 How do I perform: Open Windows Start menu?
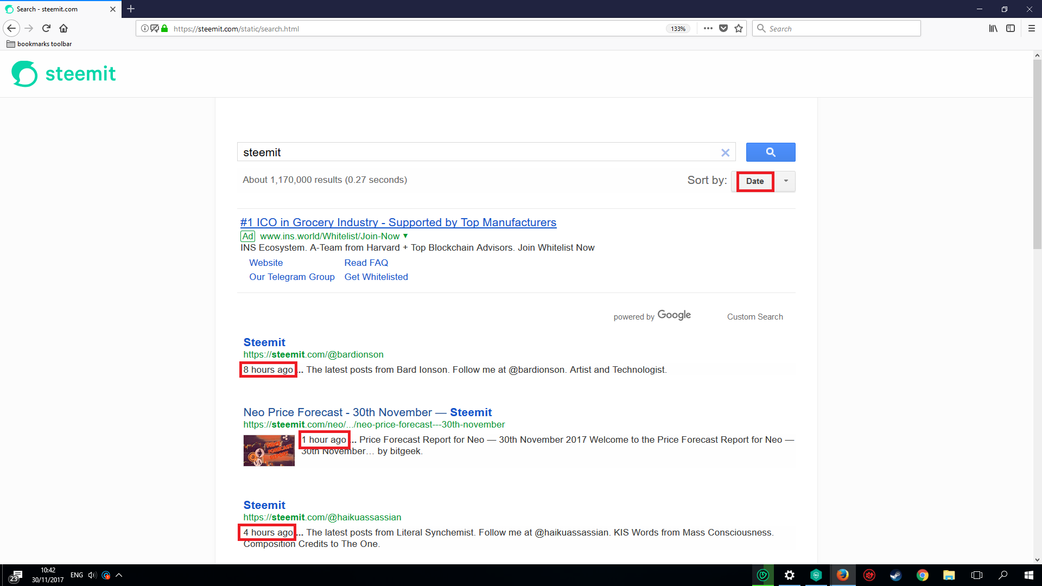click(x=1028, y=575)
